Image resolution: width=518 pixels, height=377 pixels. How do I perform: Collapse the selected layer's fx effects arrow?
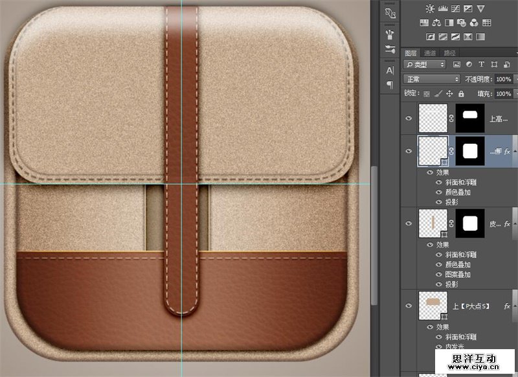click(x=515, y=151)
